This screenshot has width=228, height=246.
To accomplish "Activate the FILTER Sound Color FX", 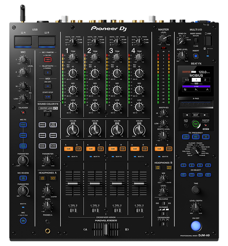I will click(53, 146).
